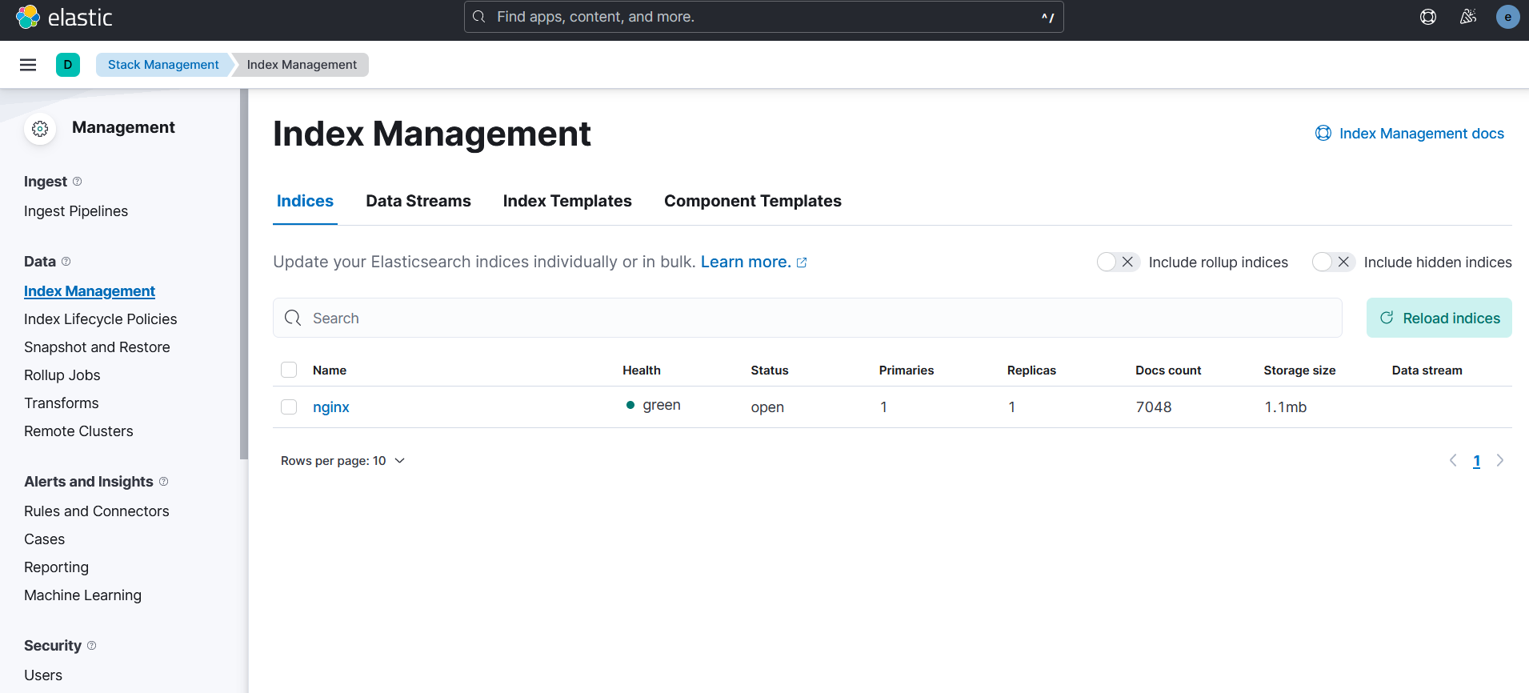Sort by Name column header
The image size is (1529, 693).
[330, 371]
